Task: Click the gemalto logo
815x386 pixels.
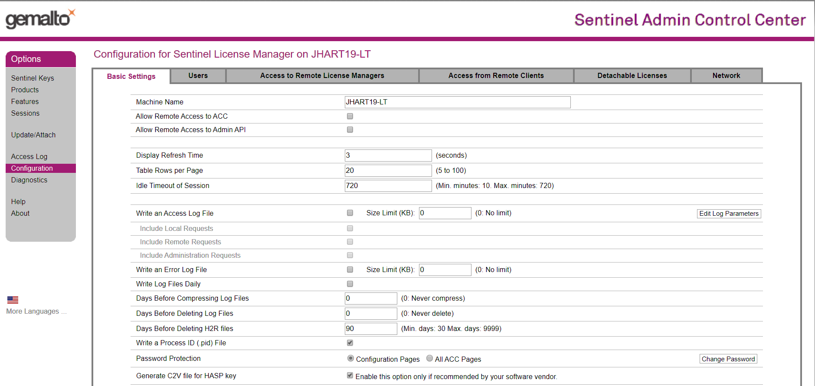Action: 40,19
